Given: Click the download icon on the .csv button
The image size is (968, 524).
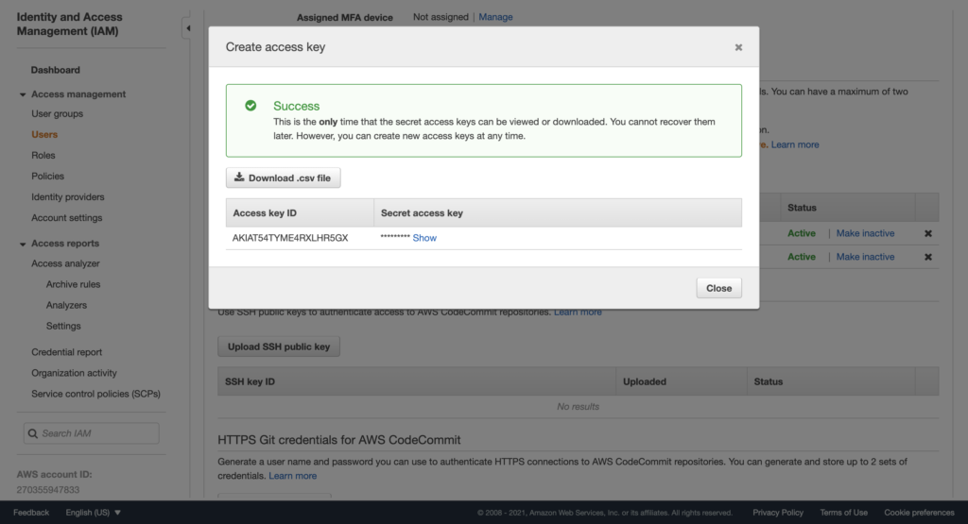Looking at the screenshot, I should click(x=239, y=177).
